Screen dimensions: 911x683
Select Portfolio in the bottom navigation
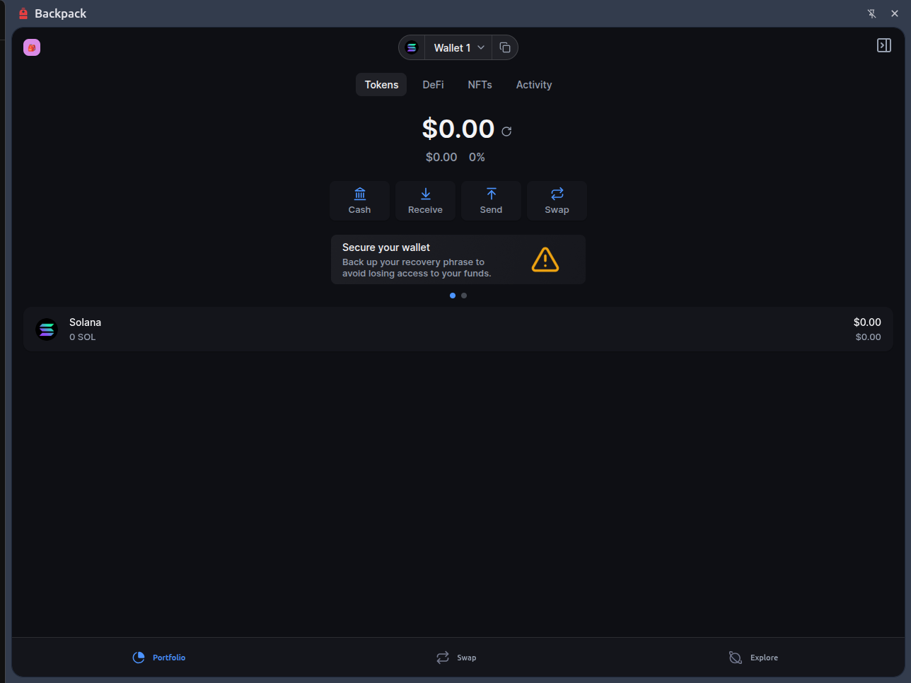[x=159, y=658]
